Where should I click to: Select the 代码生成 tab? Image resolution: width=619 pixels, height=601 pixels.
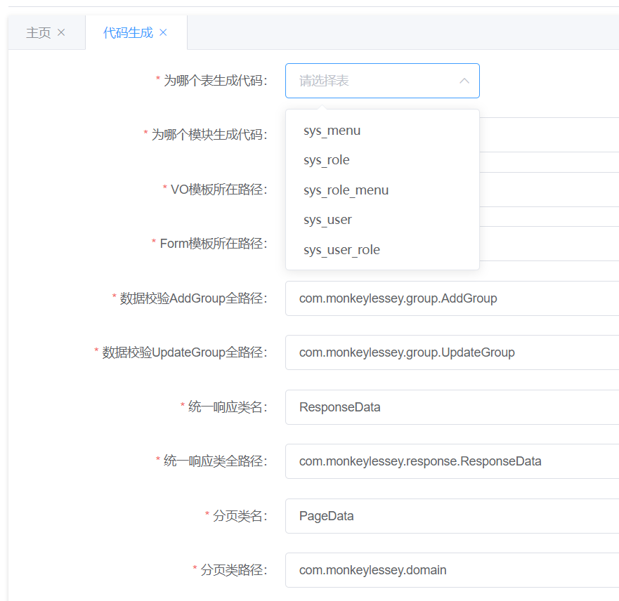[128, 33]
